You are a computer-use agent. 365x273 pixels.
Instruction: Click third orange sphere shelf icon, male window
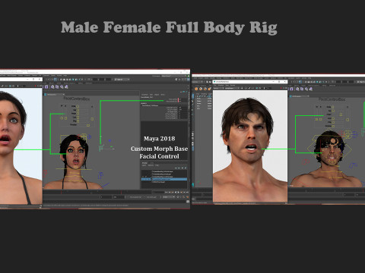click(205, 89)
